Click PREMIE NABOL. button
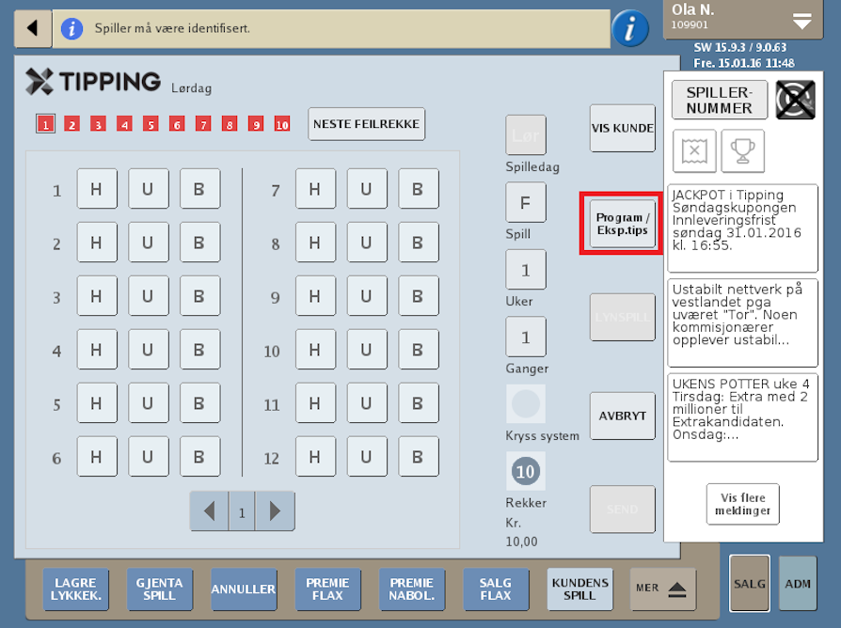 412,589
